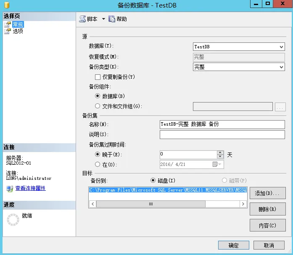Viewport: 293px width, 255px height.
Task: Minimize the backup dialog window
Action: point(256,4)
